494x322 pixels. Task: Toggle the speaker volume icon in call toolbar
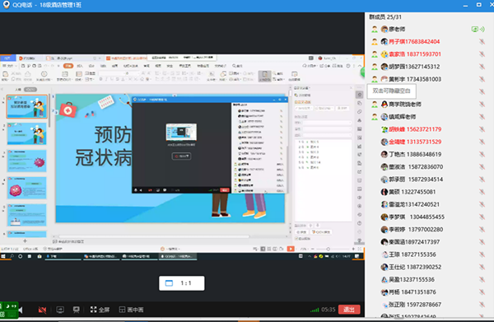pos(21,310)
